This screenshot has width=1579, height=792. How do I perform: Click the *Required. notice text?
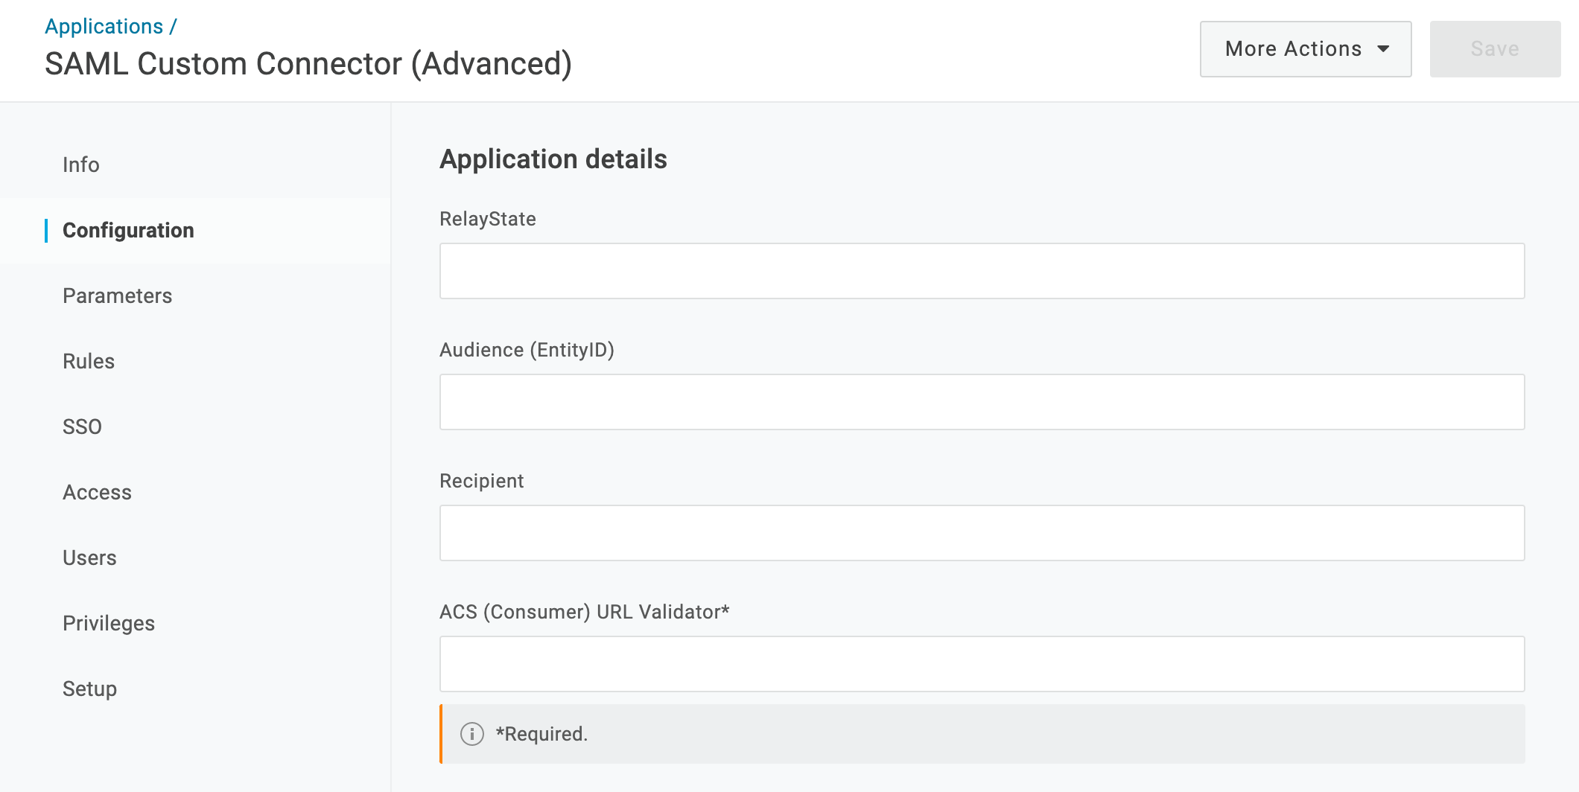(541, 734)
